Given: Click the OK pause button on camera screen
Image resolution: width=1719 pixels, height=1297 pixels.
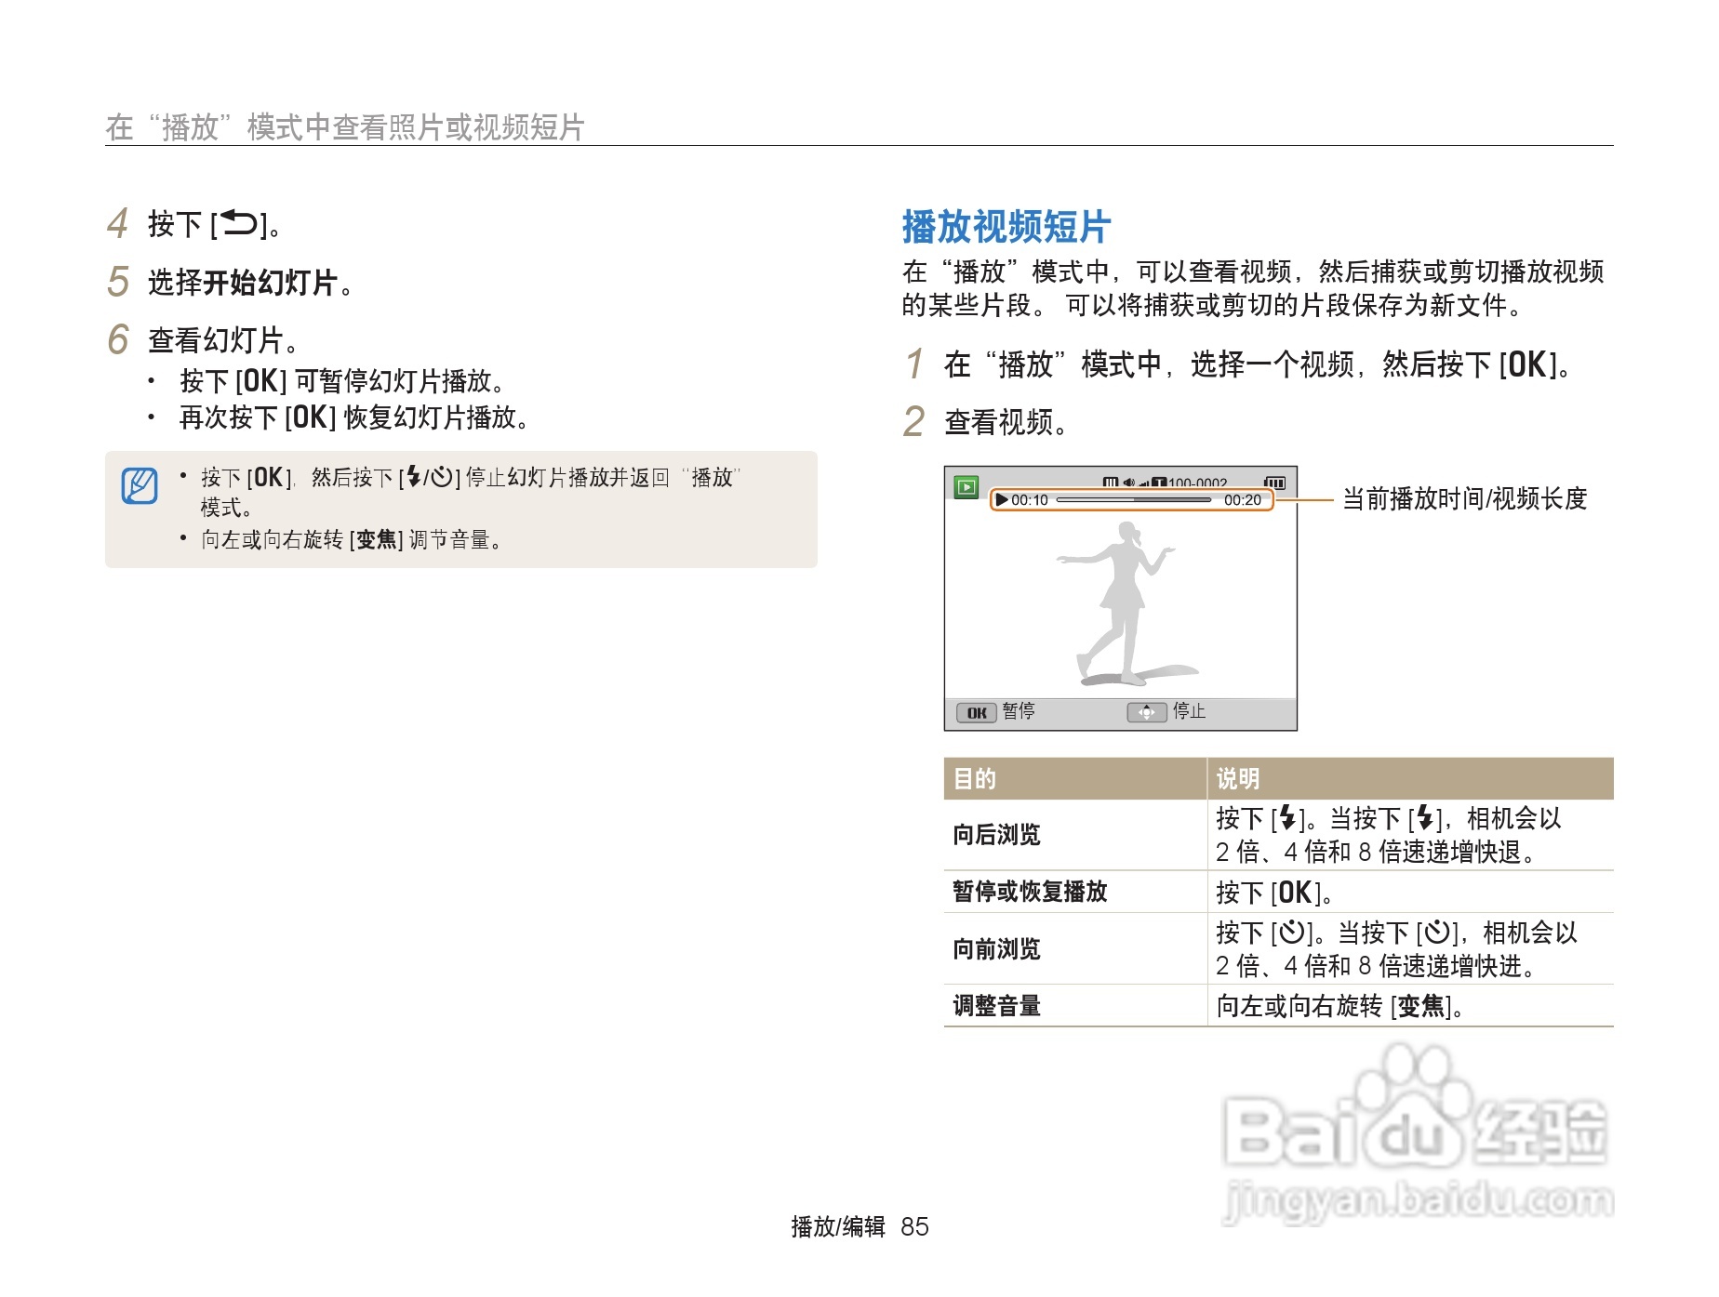Looking at the screenshot, I should [977, 712].
